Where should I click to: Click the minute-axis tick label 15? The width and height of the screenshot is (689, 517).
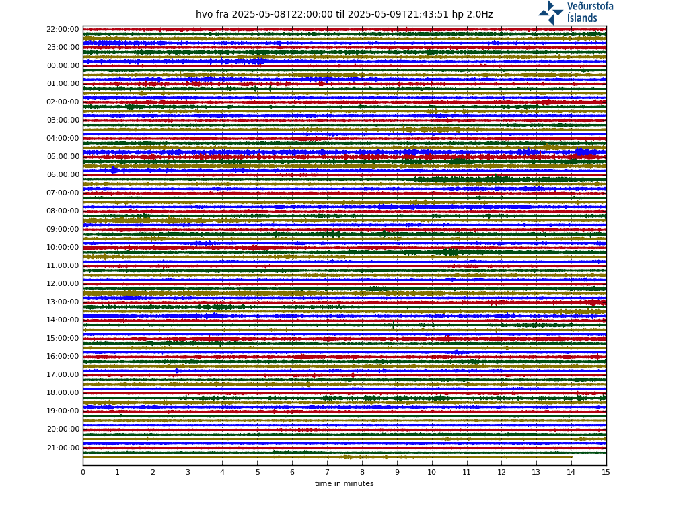[606, 472]
